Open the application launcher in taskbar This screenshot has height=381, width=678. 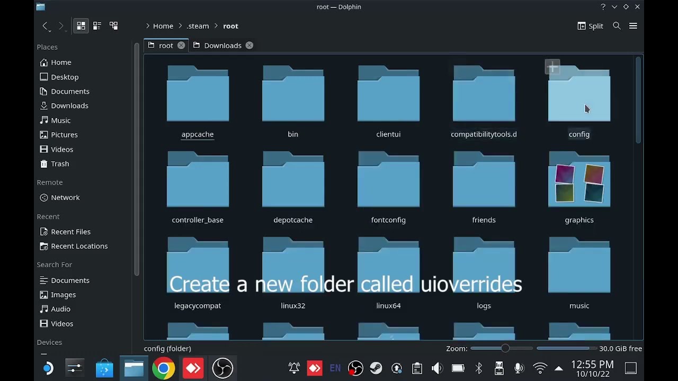(48, 368)
